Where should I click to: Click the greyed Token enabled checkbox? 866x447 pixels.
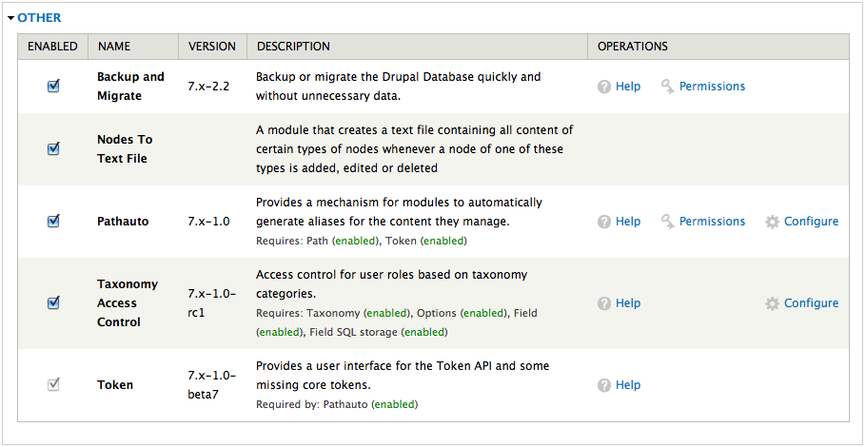53,384
